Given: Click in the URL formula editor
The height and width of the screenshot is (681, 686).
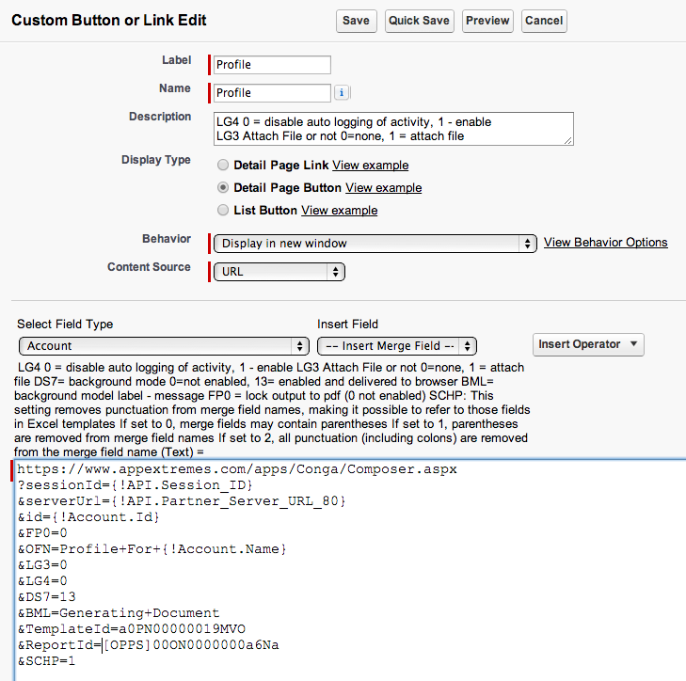Looking at the screenshot, I should coord(376,583).
